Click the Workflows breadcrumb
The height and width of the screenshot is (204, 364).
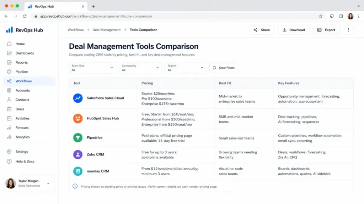(x=75, y=30)
